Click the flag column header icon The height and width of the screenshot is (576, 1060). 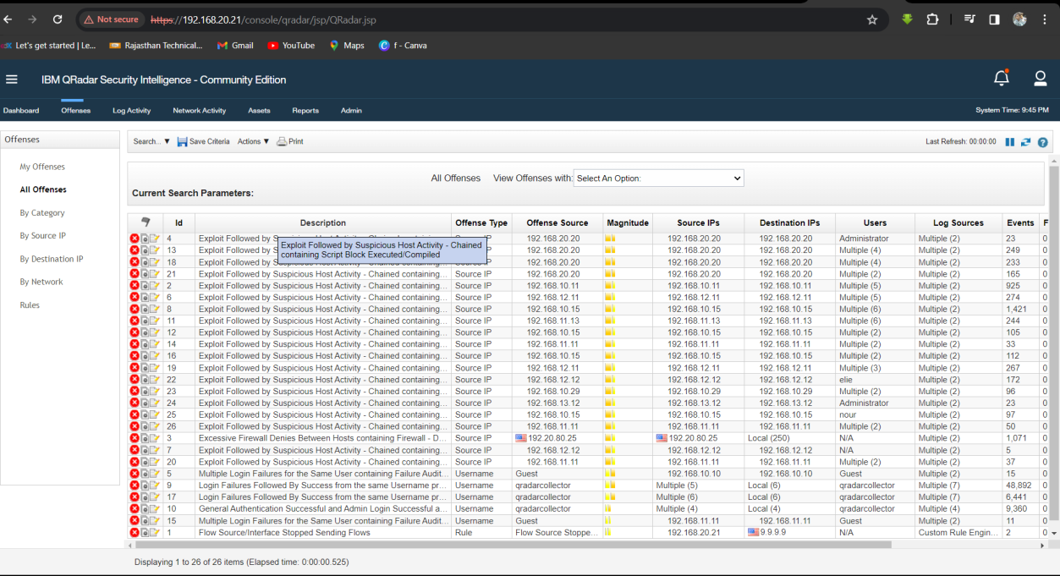145,222
